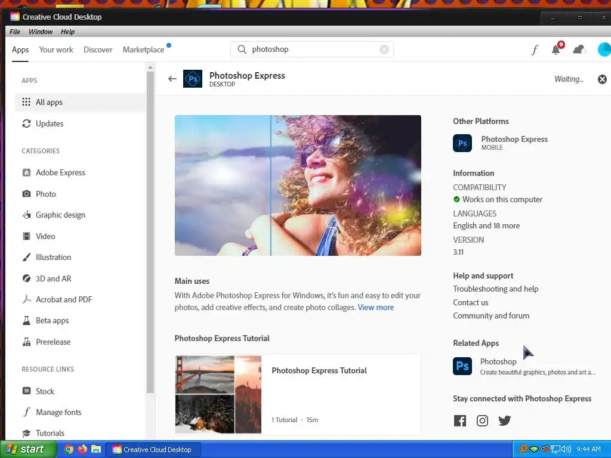Clear the photoshop search text

(384, 49)
